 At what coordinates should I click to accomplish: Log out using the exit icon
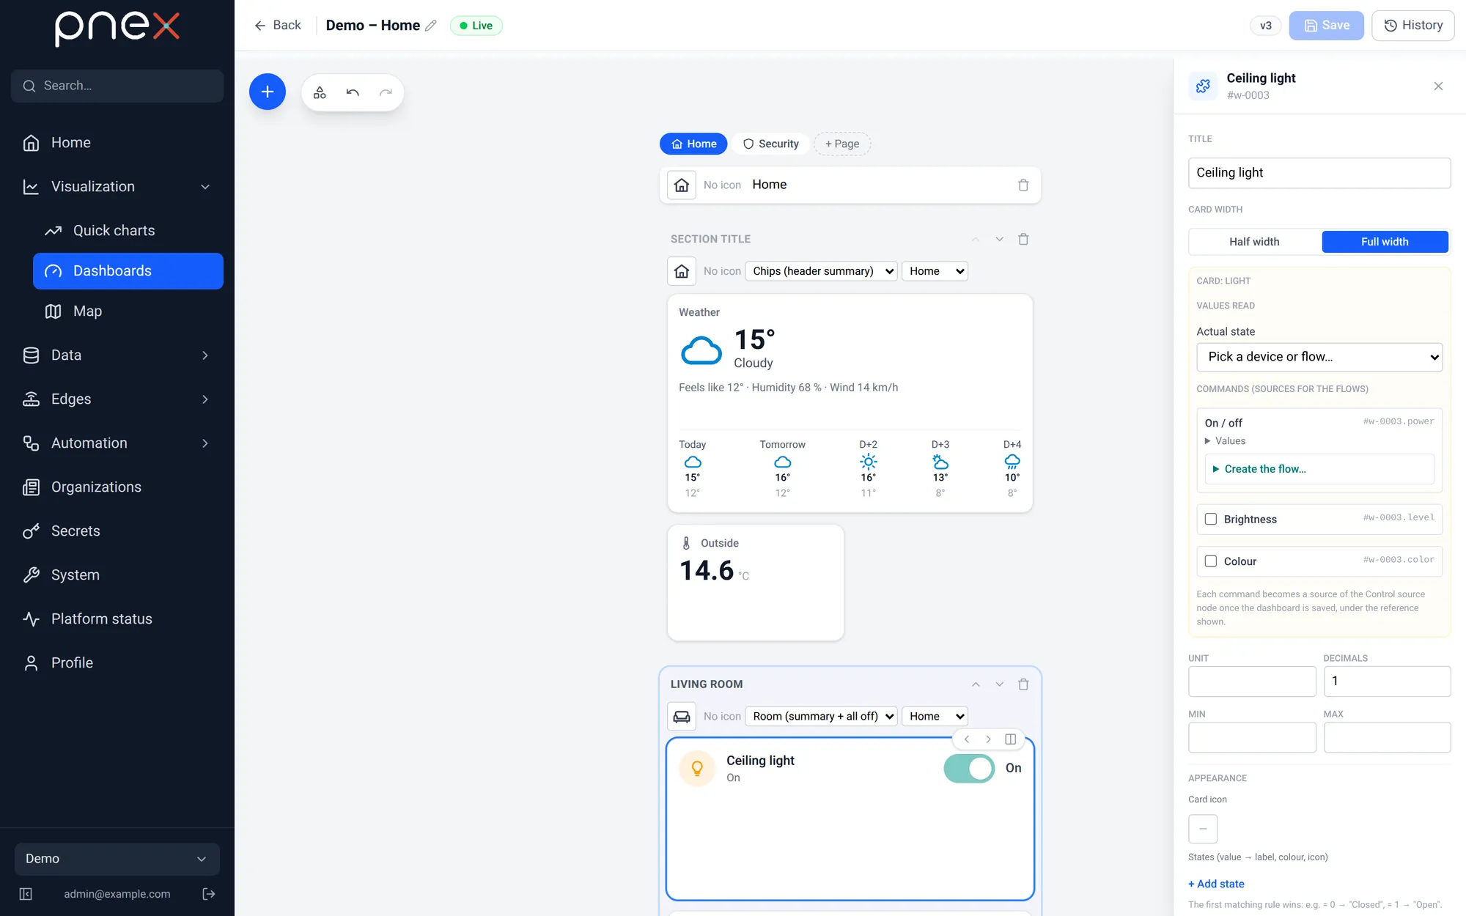coord(209,894)
